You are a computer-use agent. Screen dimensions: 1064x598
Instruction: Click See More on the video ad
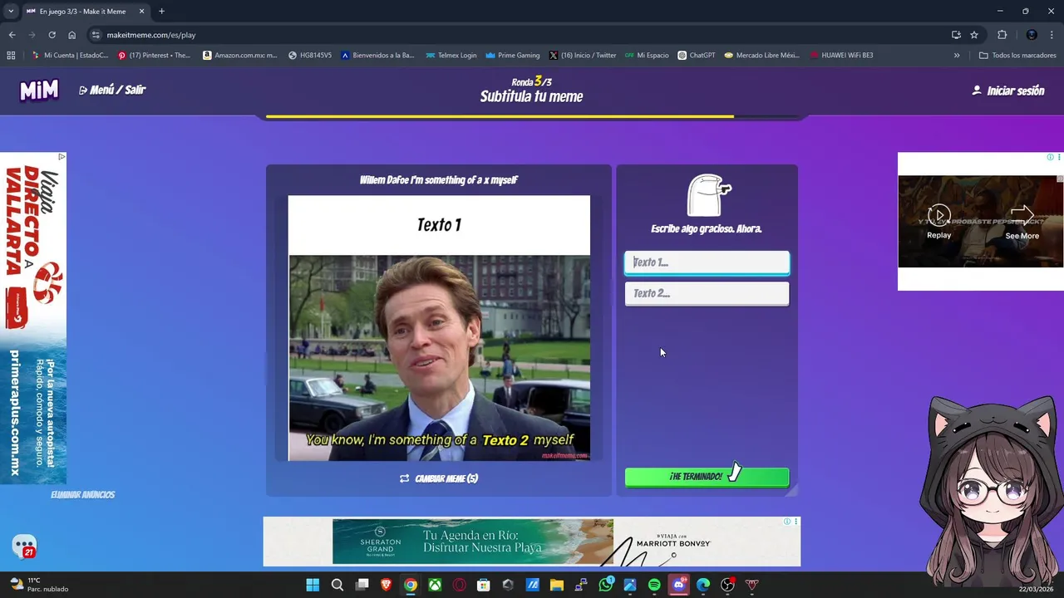(1022, 223)
